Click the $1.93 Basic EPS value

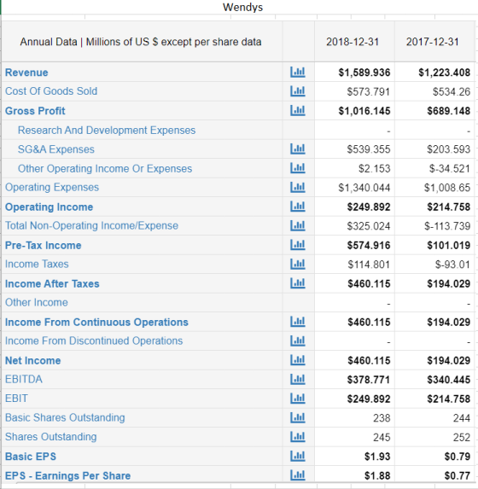click(x=377, y=457)
